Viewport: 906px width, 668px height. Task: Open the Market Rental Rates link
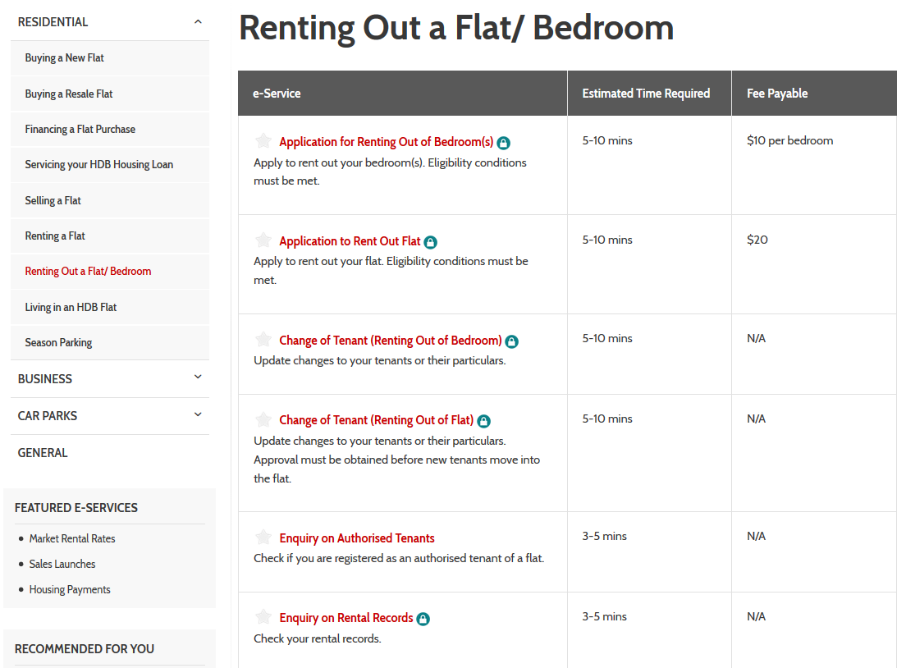coord(71,538)
